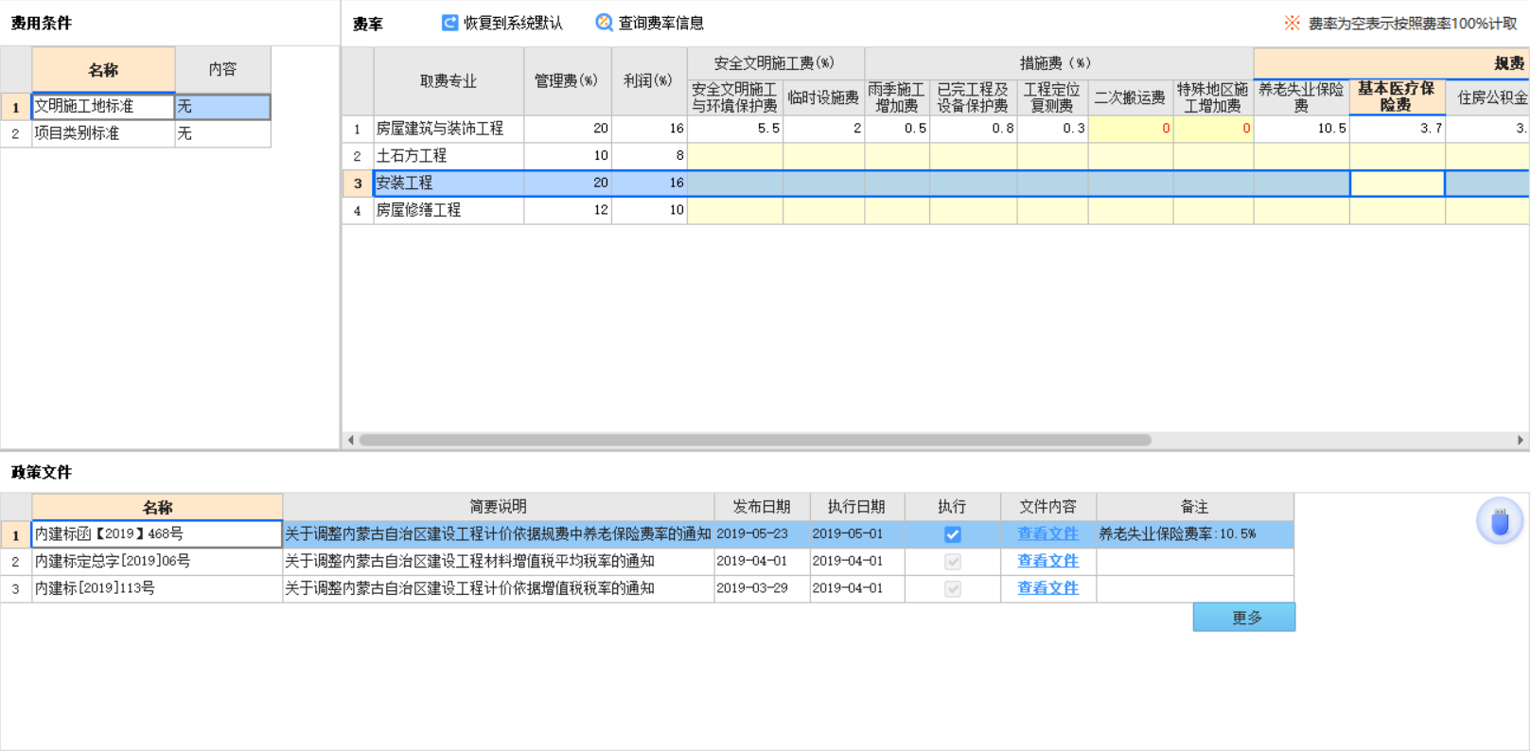Open 项目类别标准 content cell showing 无
This screenshot has width=1531, height=751.
222,134
